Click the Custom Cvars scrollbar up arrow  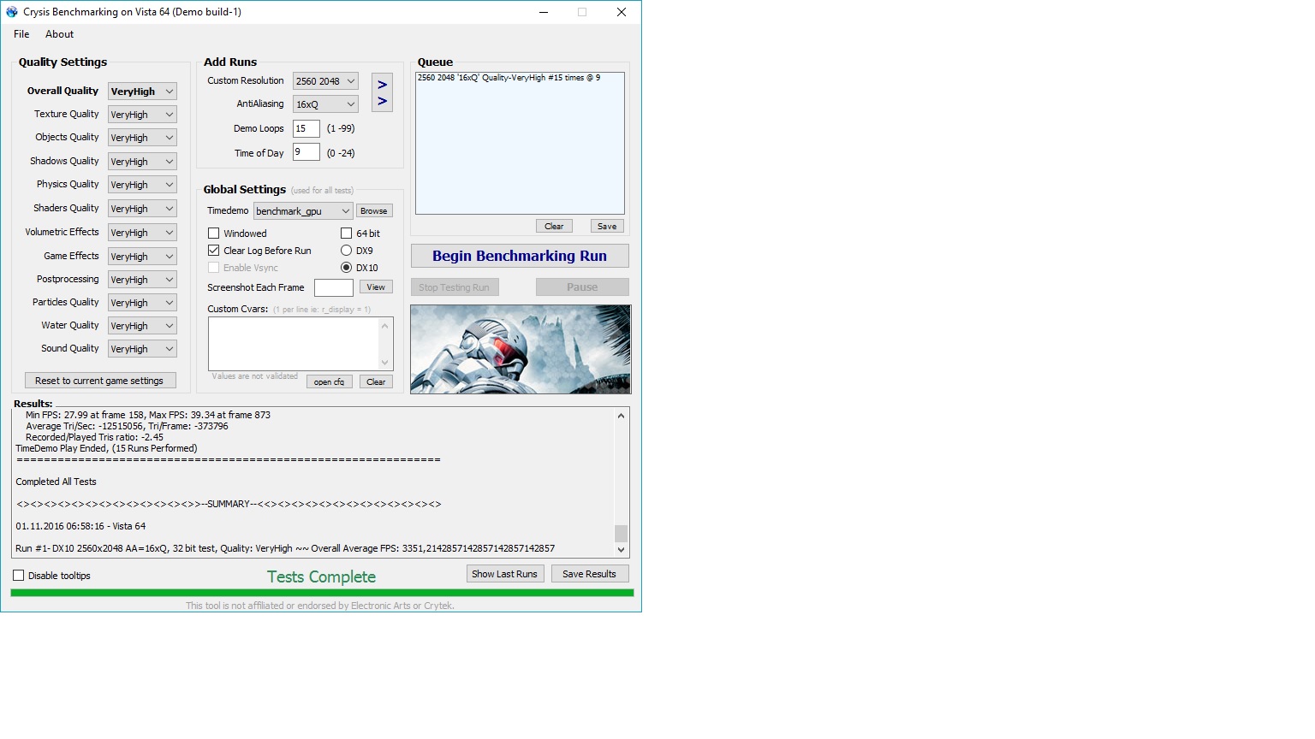pyautogui.click(x=385, y=325)
